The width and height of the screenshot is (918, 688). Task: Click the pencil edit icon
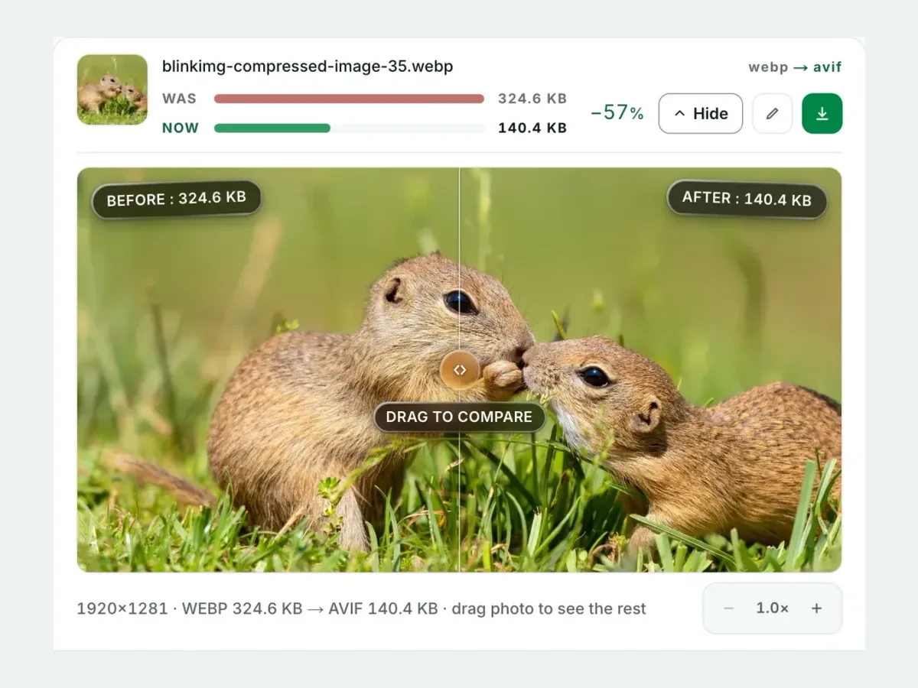pyautogui.click(x=772, y=113)
